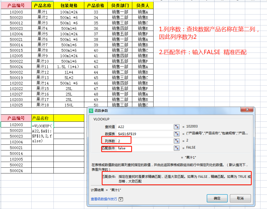Viewport: 267px width, 209px height.
Task: Click range picker icon for 数据表 field
Action: [177, 134]
